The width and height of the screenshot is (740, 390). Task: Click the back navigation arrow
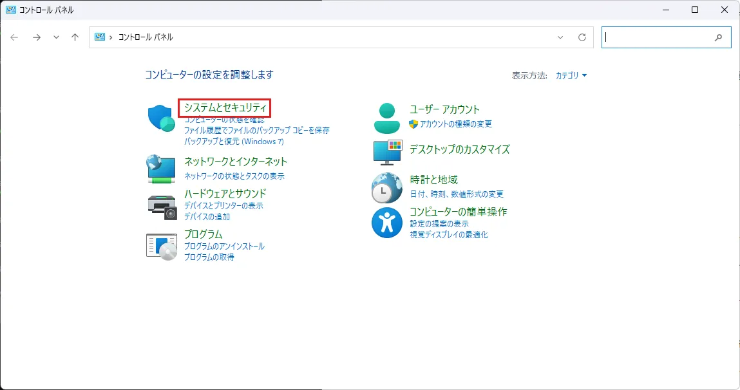pyautogui.click(x=14, y=37)
